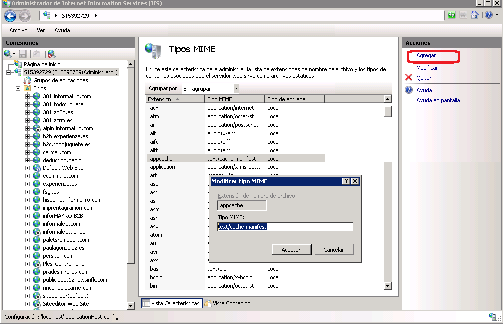This screenshot has height=324, width=503.
Task: Refresh the page with the green refresh icon
Action: 452,15
